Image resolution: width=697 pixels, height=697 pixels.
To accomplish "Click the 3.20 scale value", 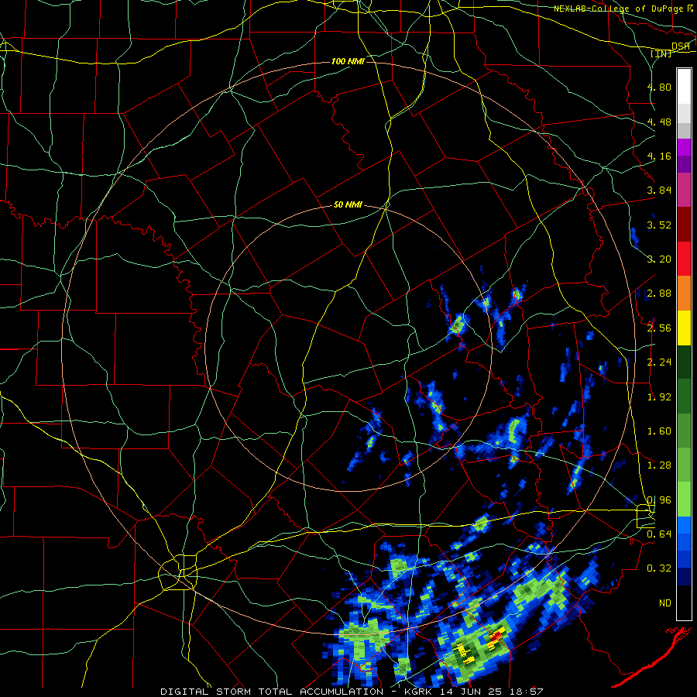I will pyautogui.click(x=659, y=259).
